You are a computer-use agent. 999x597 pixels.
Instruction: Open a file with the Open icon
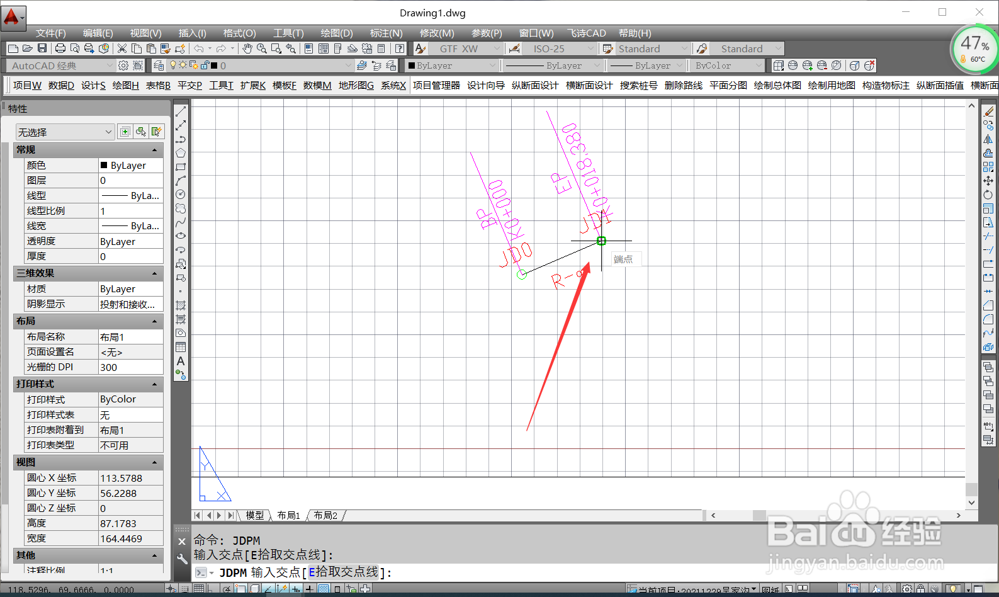[x=28, y=48]
